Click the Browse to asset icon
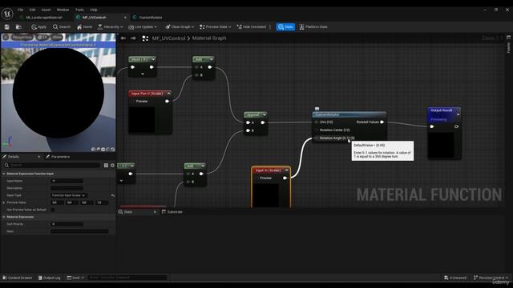The width and height of the screenshot is (513, 288). [18, 26]
